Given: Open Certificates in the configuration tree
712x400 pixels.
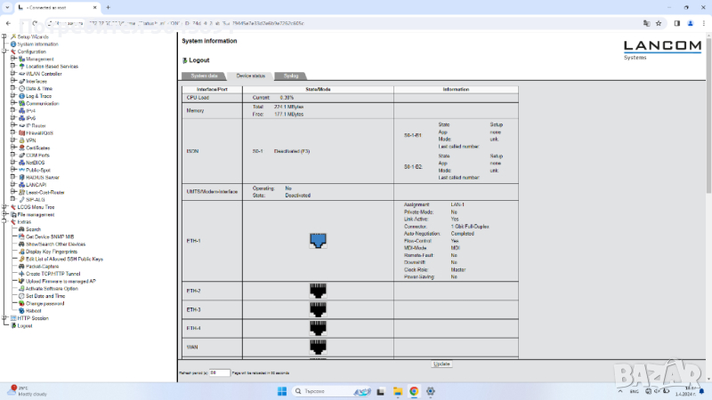Looking at the screenshot, I should tap(37, 148).
